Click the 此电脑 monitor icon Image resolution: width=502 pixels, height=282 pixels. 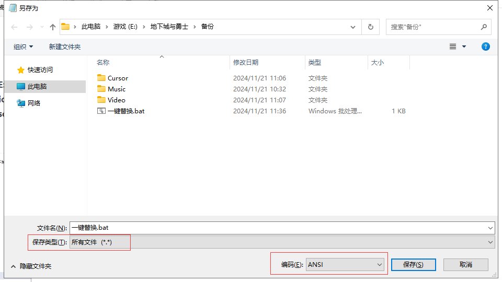point(21,86)
